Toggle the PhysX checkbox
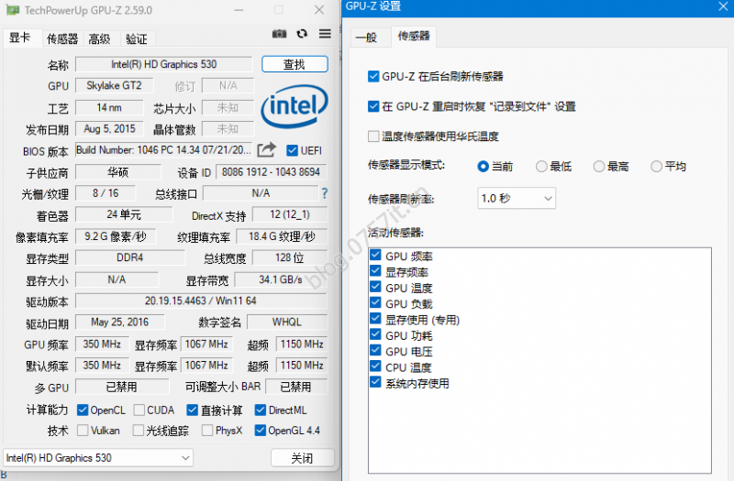734x481 pixels. [207, 430]
